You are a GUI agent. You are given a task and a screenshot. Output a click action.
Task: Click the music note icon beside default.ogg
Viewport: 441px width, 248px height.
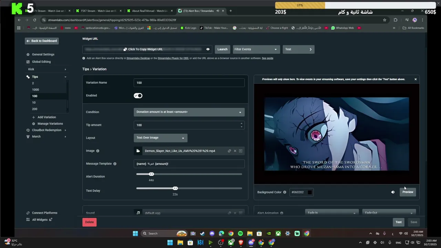(x=138, y=213)
